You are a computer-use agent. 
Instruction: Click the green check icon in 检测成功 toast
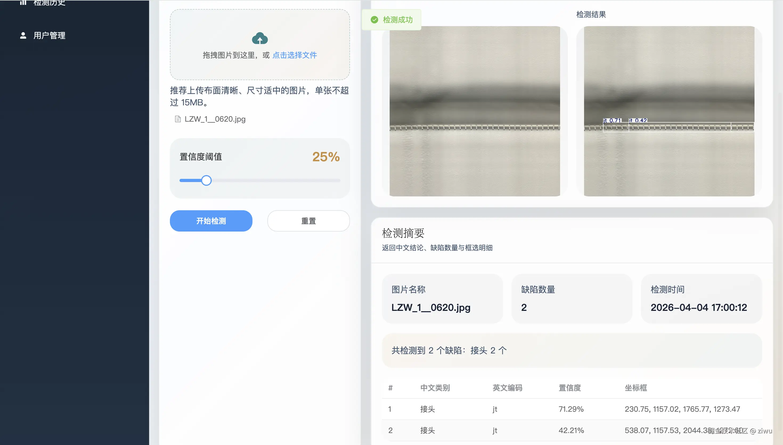click(x=374, y=19)
